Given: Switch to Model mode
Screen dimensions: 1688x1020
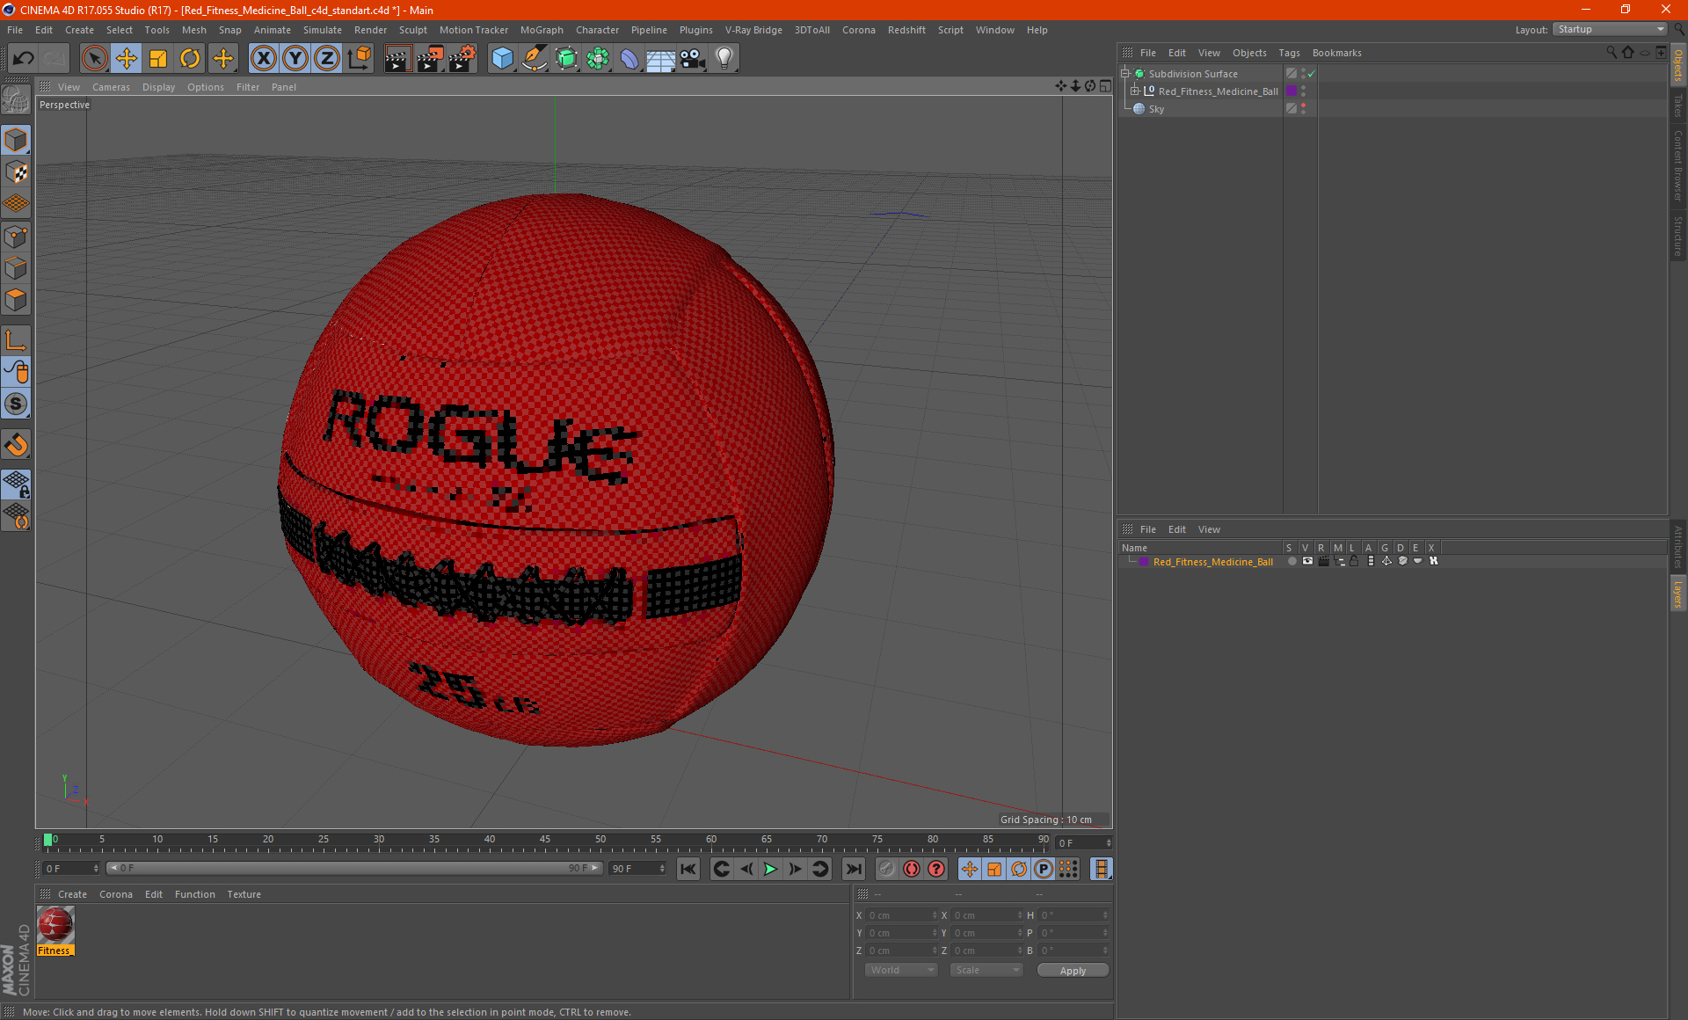Looking at the screenshot, I should (17, 140).
